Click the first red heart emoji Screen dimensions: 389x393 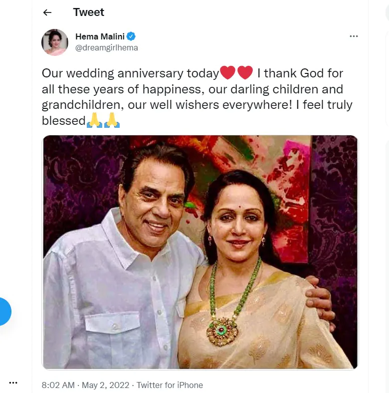point(227,73)
